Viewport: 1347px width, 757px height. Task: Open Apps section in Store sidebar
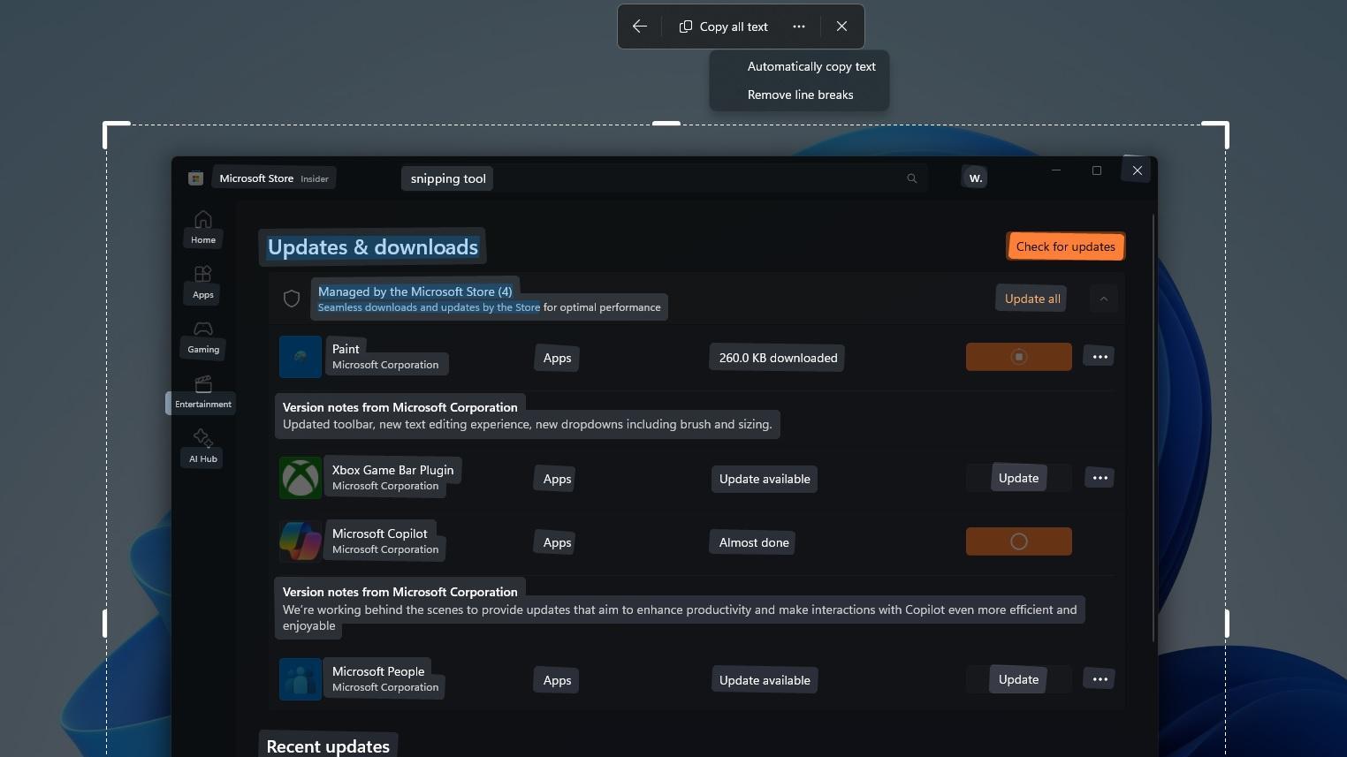203,283
